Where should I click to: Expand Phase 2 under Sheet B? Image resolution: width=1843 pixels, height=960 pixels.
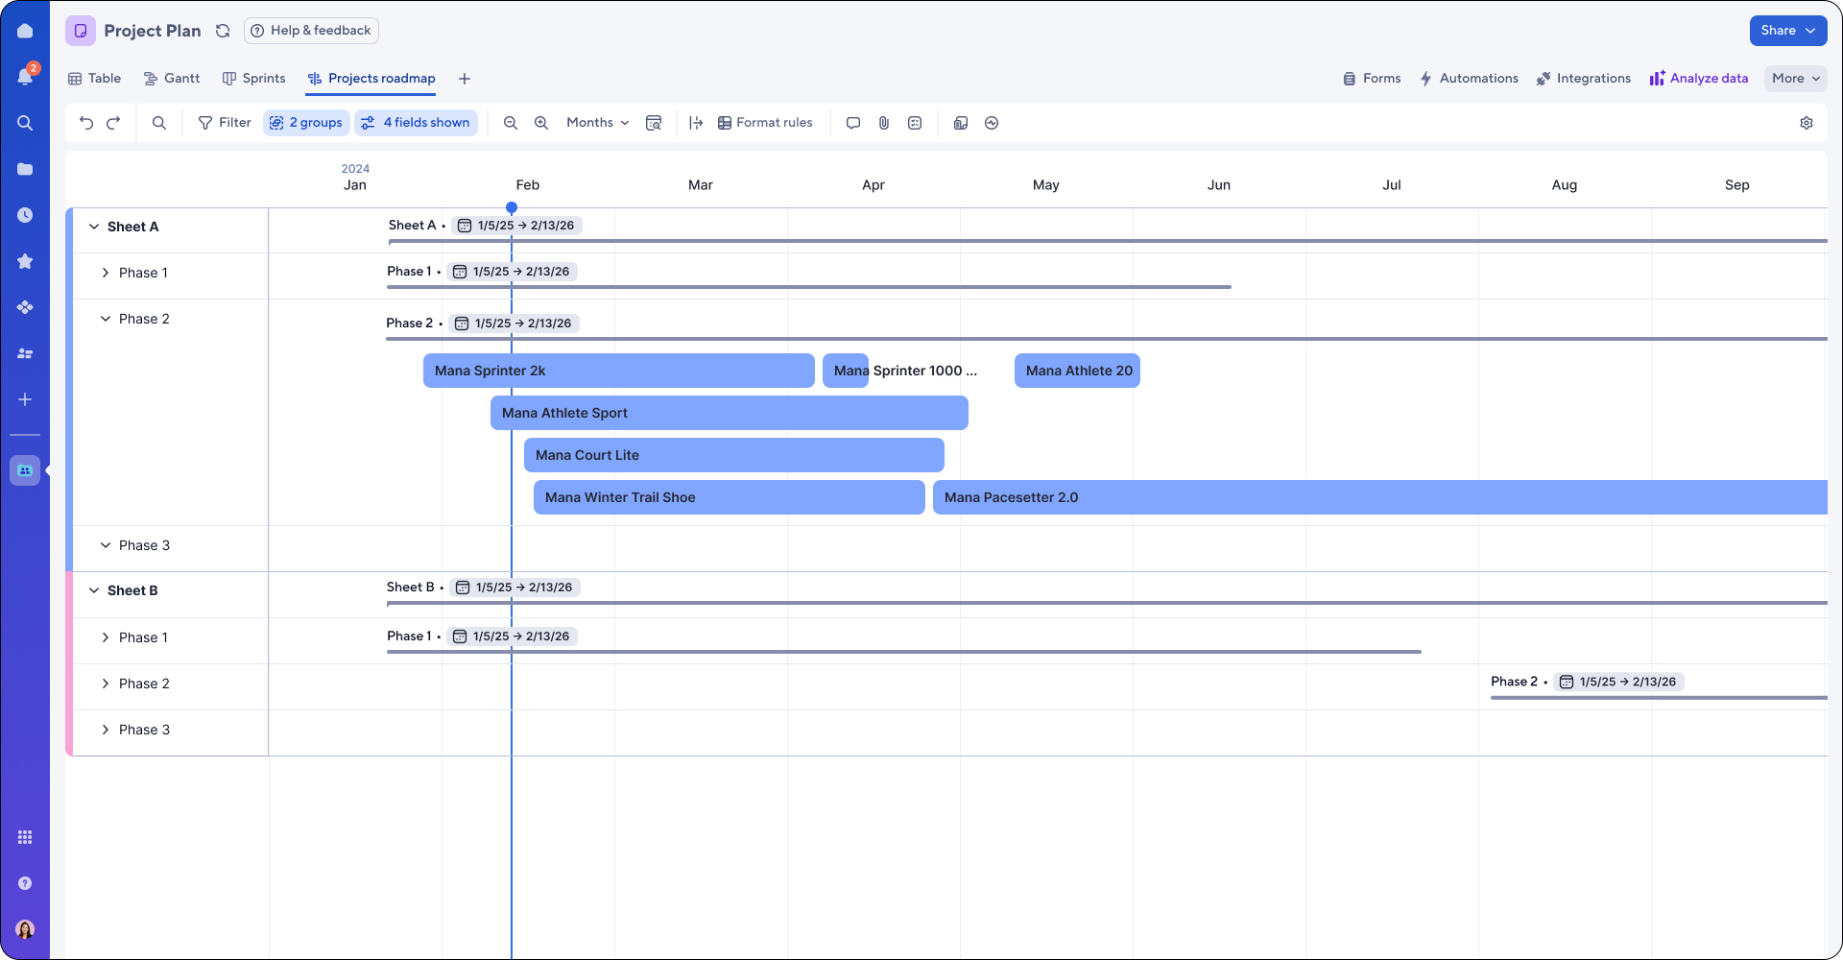tap(106, 684)
